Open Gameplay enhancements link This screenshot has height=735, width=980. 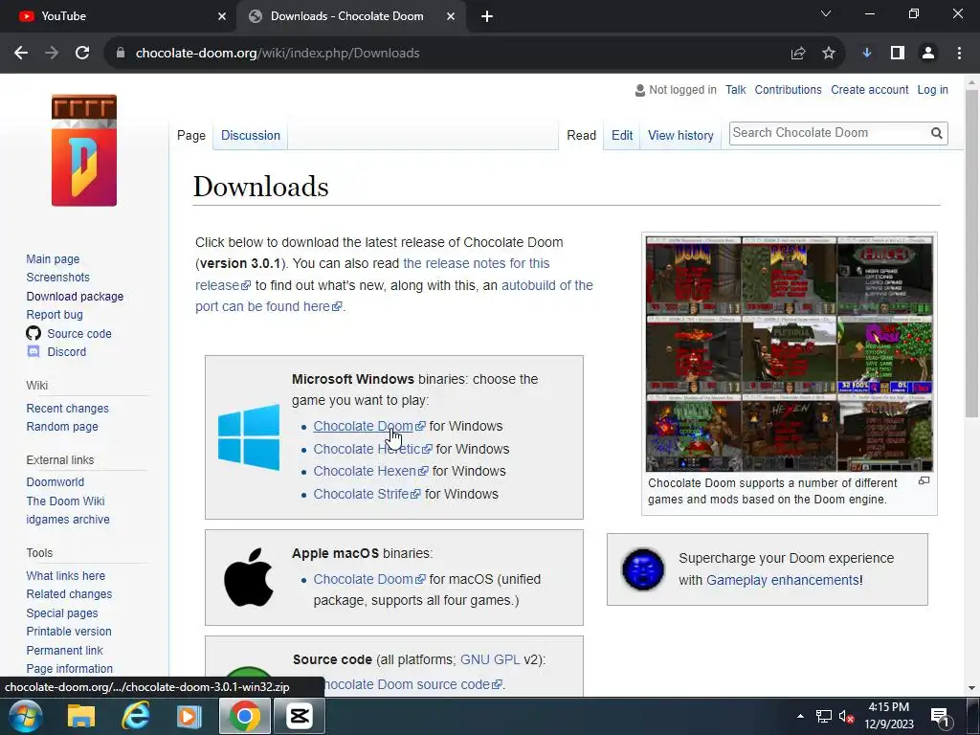tap(783, 580)
